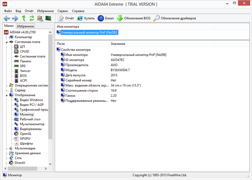The height and width of the screenshot is (180, 252).
Task: Switch to the Меню tab
Action: [x=9, y=26]
